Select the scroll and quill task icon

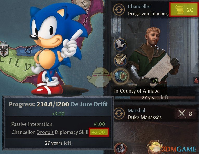(121, 60)
